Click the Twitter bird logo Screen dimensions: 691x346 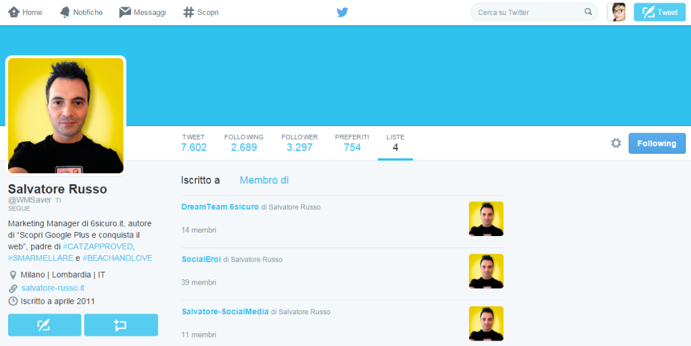point(342,12)
